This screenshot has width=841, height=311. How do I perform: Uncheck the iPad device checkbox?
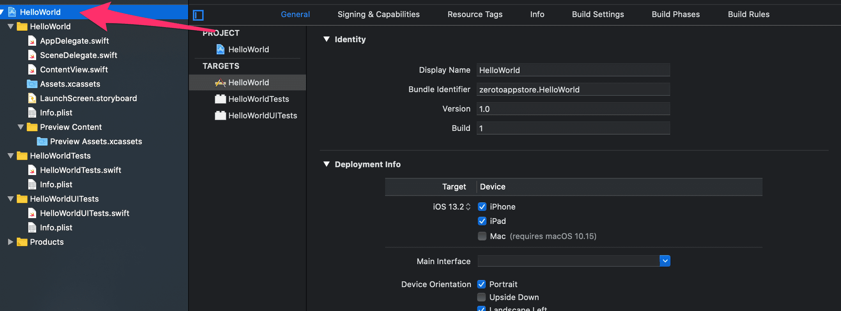[482, 221]
